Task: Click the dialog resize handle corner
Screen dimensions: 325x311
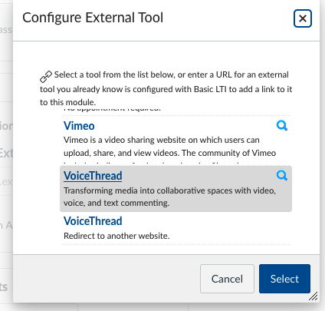Action: [314, 296]
